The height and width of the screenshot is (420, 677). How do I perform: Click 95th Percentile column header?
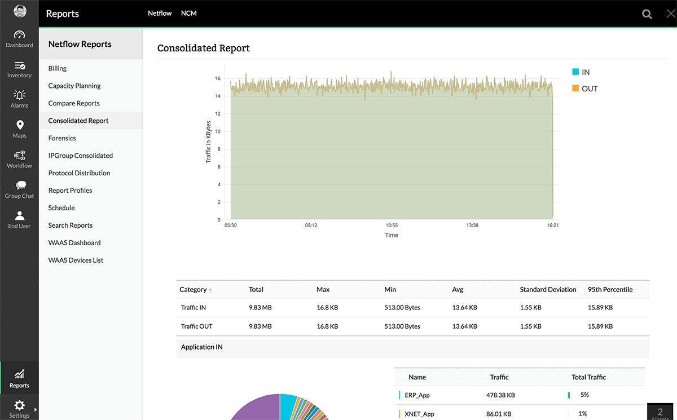(610, 290)
